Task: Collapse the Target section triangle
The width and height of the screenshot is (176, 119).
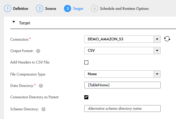Action: [14, 22]
